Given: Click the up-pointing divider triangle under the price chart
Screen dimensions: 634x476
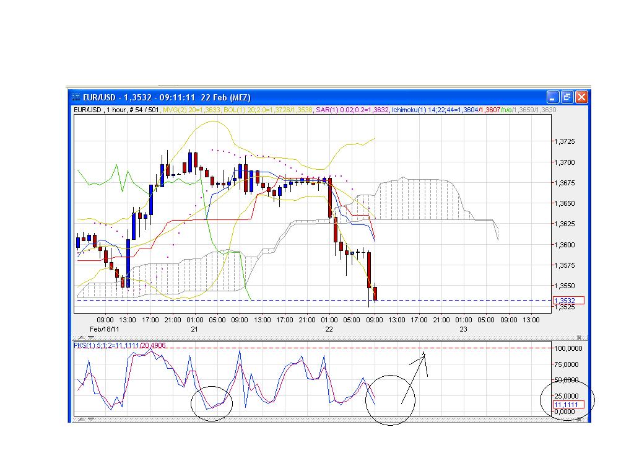Looking at the screenshot, I should point(80,337).
